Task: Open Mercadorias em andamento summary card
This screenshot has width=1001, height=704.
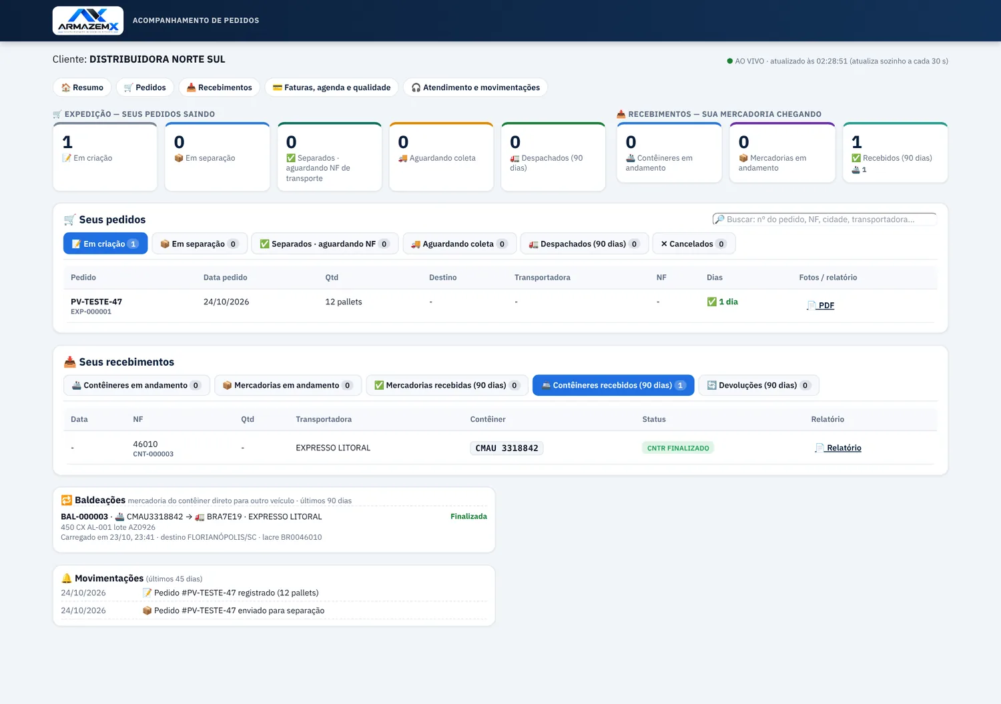Action: (782, 152)
